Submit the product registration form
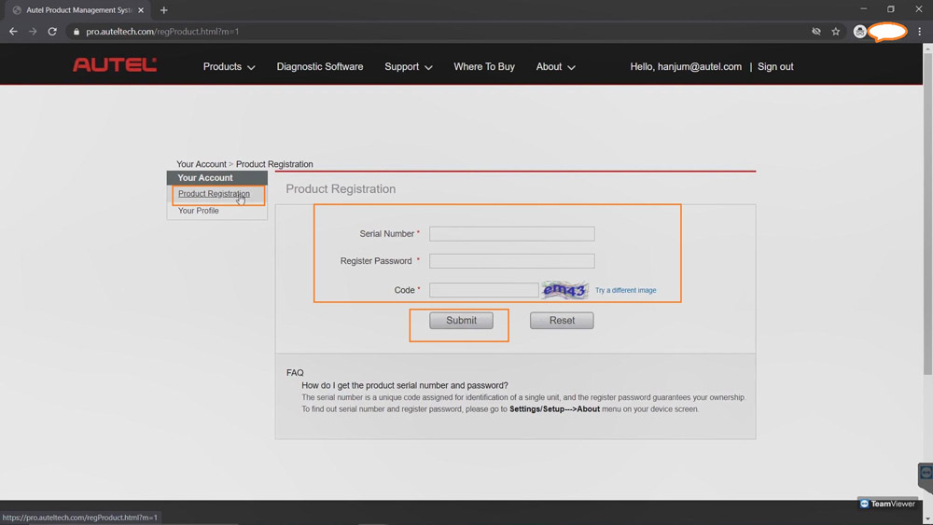Viewport: 933px width, 525px height. tap(461, 321)
